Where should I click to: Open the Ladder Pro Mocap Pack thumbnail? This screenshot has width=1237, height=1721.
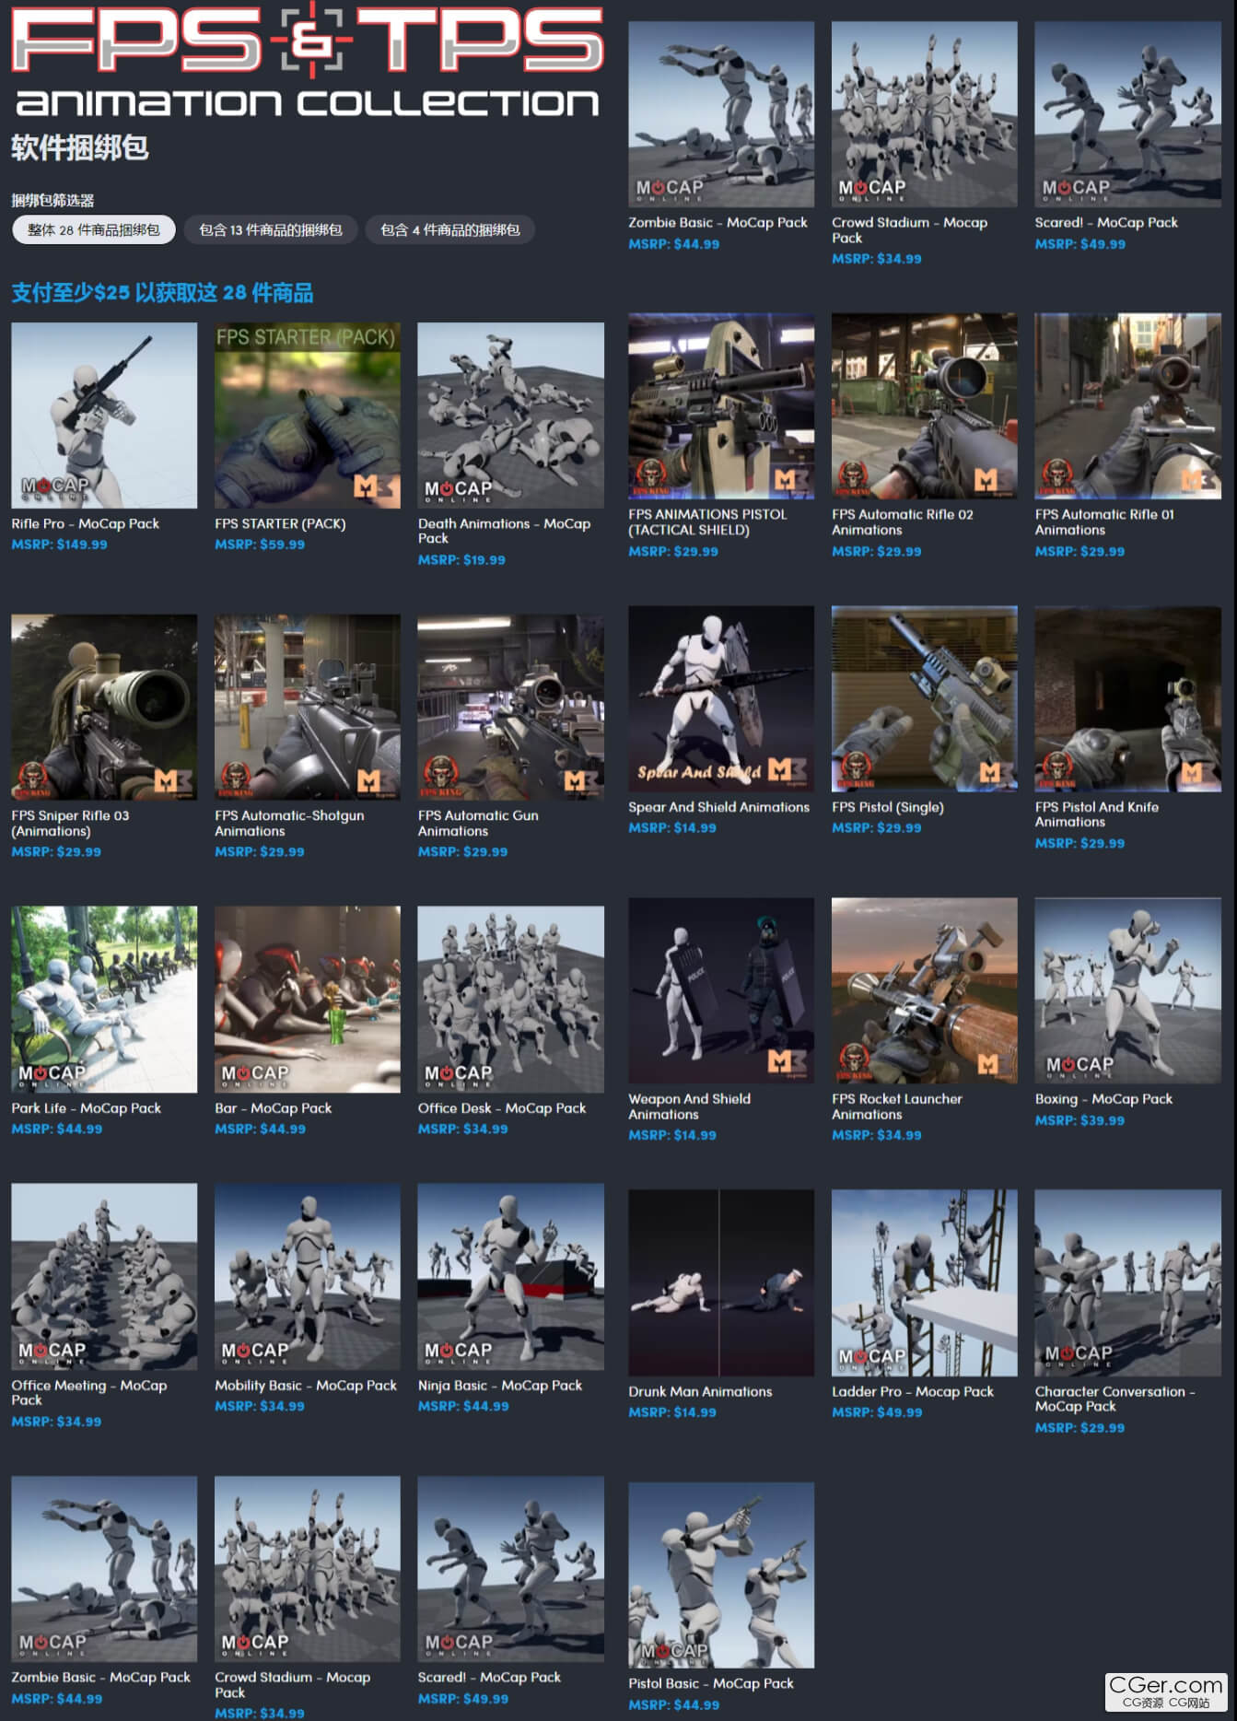[x=925, y=1282]
